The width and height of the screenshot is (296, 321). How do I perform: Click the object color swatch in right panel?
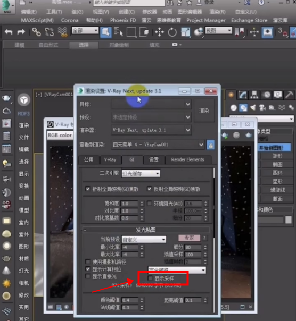coord(289,220)
